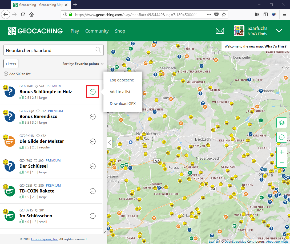The image size is (290, 244).
Task: Click mystery cache icon for Bonus Schlümpfe
Action: click(x=10, y=92)
